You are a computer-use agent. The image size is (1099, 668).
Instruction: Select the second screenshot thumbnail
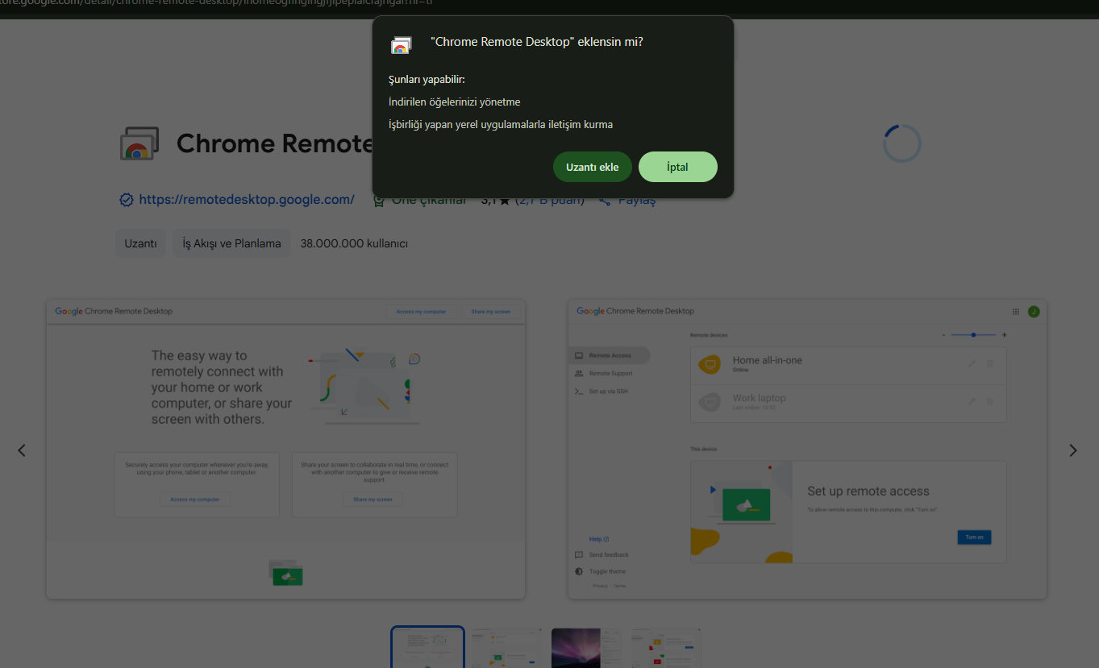[x=507, y=648]
